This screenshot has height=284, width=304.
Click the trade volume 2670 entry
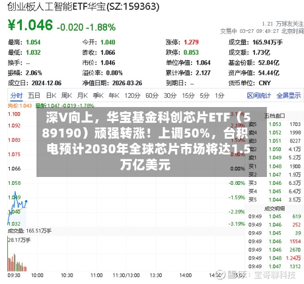(295, 250)
